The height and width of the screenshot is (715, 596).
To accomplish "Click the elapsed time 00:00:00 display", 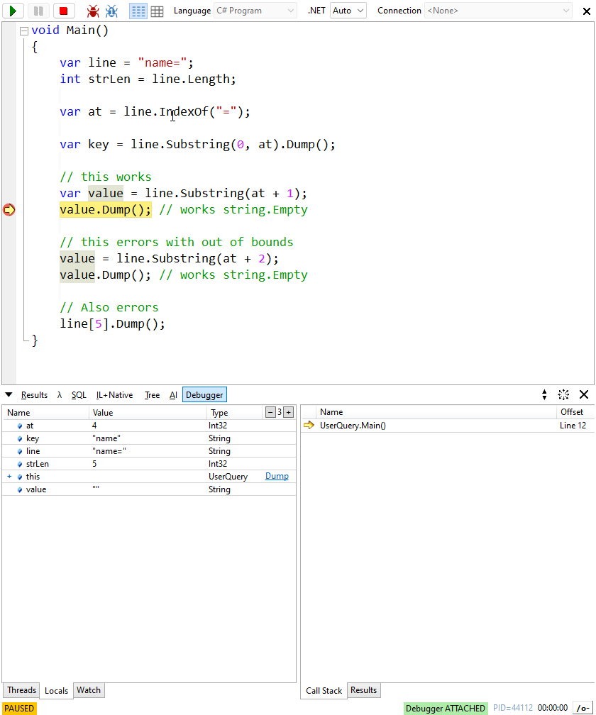I will coord(553,708).
